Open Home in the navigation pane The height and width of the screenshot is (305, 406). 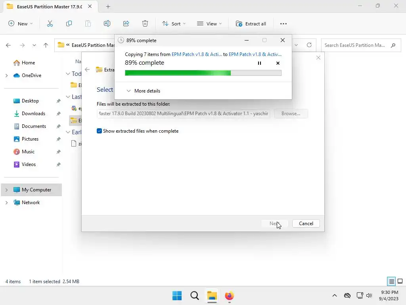click(x=28, y=63)
